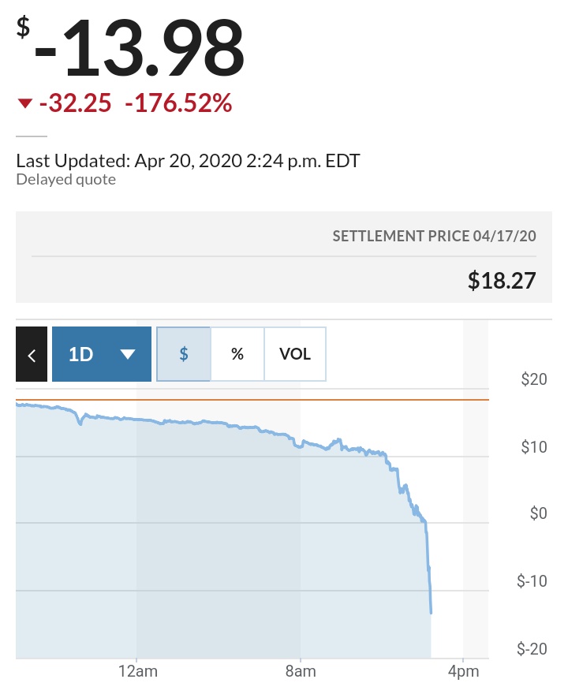
Task: Click the $18.27 settlement price value
Action: coord(502,280)
